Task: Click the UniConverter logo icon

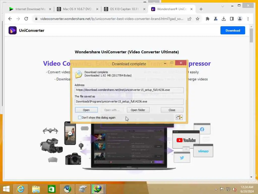Action: [x=13, y=30]
